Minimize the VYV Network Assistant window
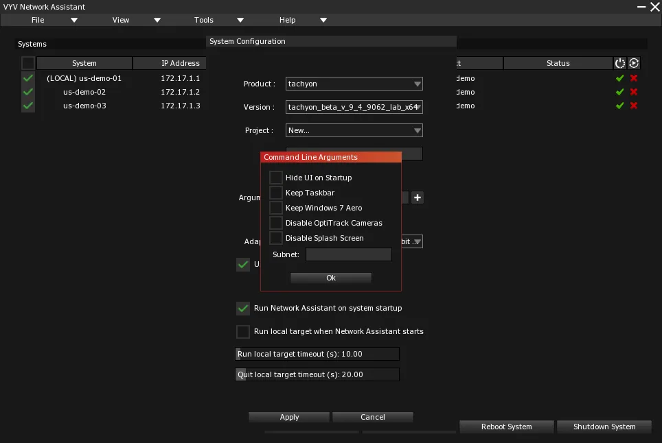The width and height of the screenshot is (662, 443). click(641, 7)
